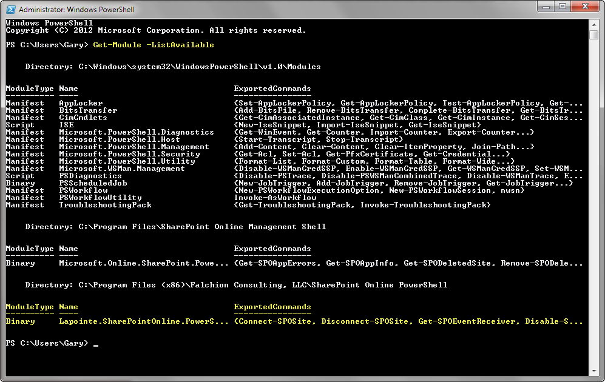Screen dimensions: 605x382
Task: Click the BitsTransfer module name
Action: [x=88, y=110]
